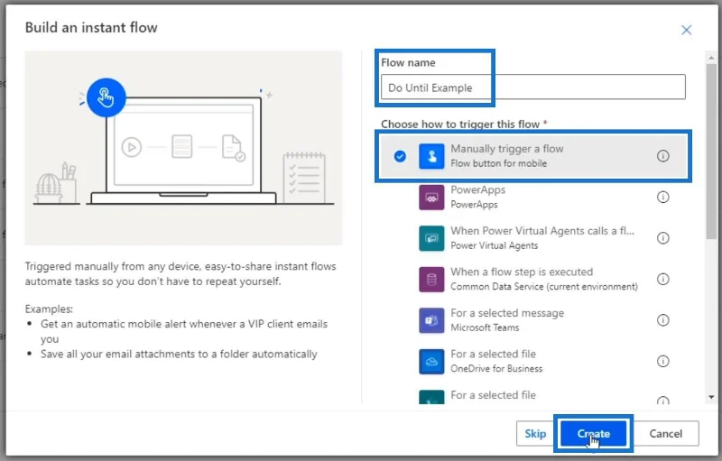Open info for When a flow step is executed
The image size is (722, 461).
point(662,279)
